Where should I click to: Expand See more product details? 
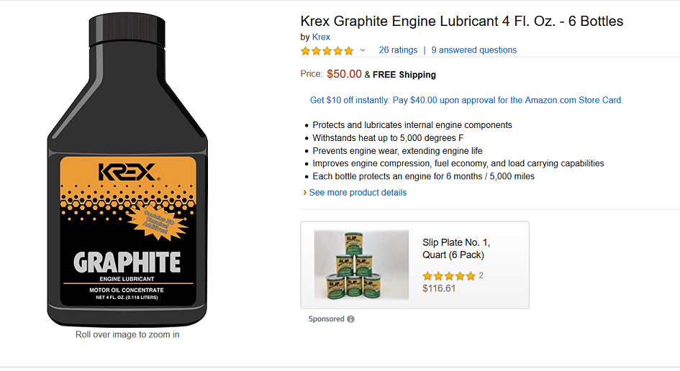pos(358,193)
